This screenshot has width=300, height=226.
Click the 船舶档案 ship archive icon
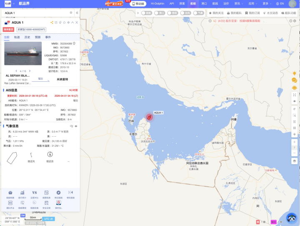click(10, 193)
